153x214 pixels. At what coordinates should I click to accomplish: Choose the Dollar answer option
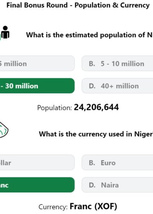click(37, 163)
